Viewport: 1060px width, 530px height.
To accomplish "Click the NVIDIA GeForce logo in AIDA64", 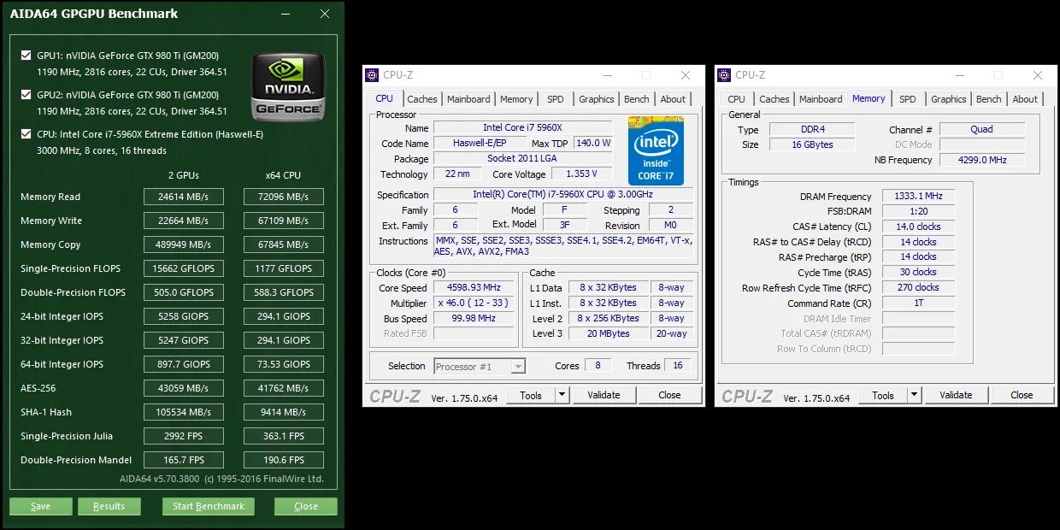I will tap(288, 86).
